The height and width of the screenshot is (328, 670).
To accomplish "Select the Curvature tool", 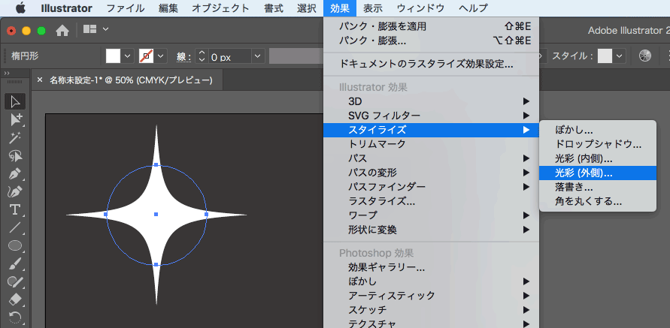I will tap(15, 192).
